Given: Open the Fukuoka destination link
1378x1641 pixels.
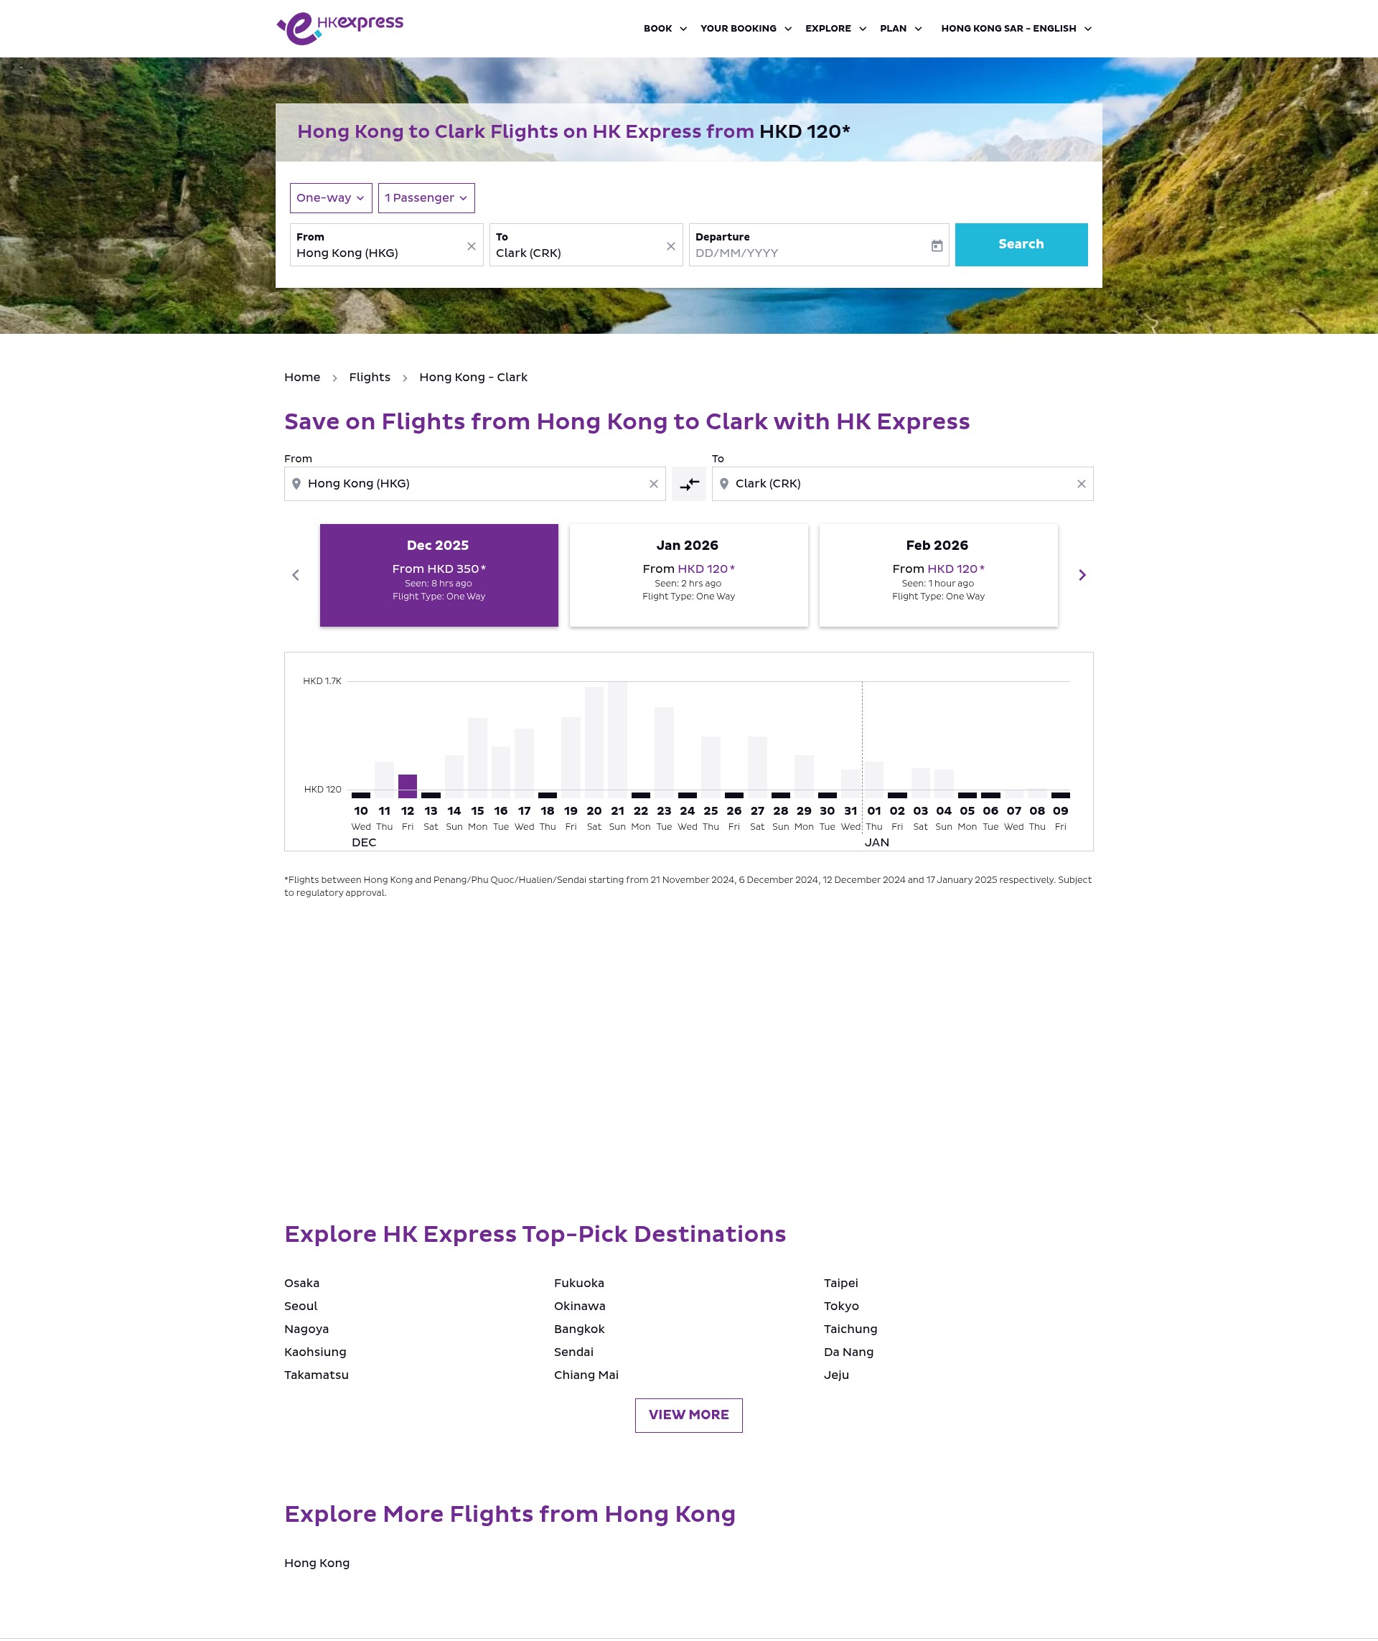Looking at the screenshot, I should click(x=579, y=1283).
